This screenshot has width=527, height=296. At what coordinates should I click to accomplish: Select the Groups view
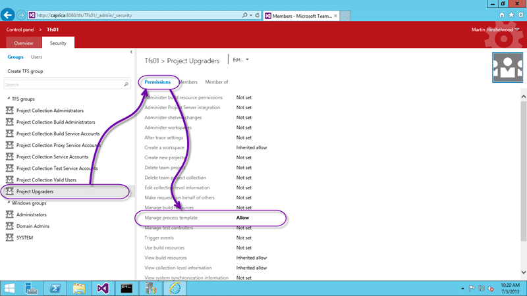[x=15, y=57]
